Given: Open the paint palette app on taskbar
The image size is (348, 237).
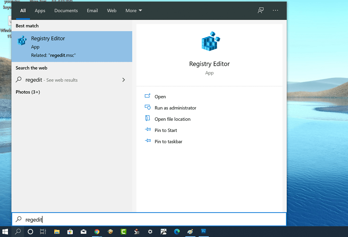Looking at the screenshot, I should point(190,232).
